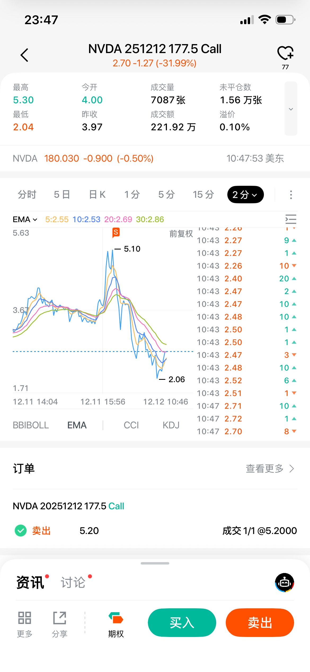Expand the quote details chevron
The width and height of the screenshot is (310, 672).
coord(291,109)
